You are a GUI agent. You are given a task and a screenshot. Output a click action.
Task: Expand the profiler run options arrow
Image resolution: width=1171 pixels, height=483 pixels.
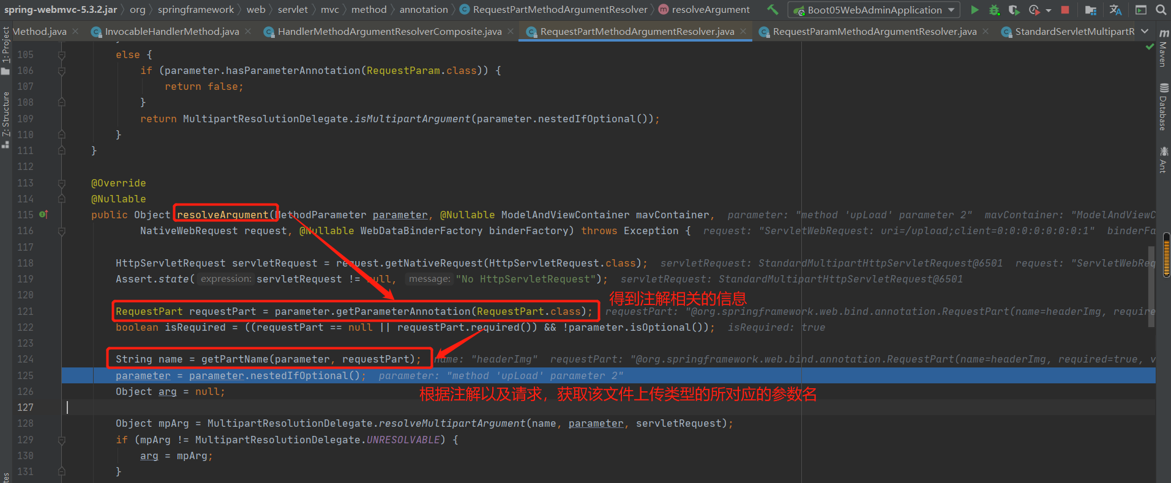(x=1049, y=10)
